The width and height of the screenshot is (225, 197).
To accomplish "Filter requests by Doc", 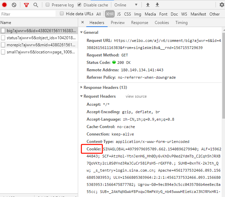I will pos(174,14).
